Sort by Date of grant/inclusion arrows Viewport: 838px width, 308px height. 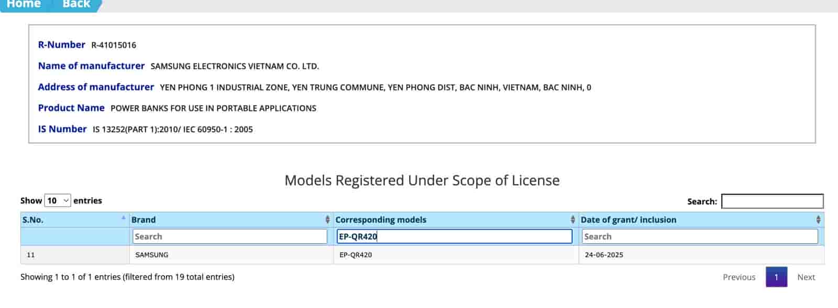click(818, 220)
